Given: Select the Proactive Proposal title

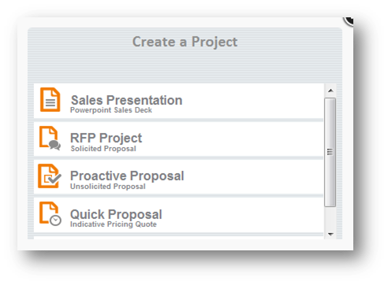Looking at the screenshot, I should [127, 176].
